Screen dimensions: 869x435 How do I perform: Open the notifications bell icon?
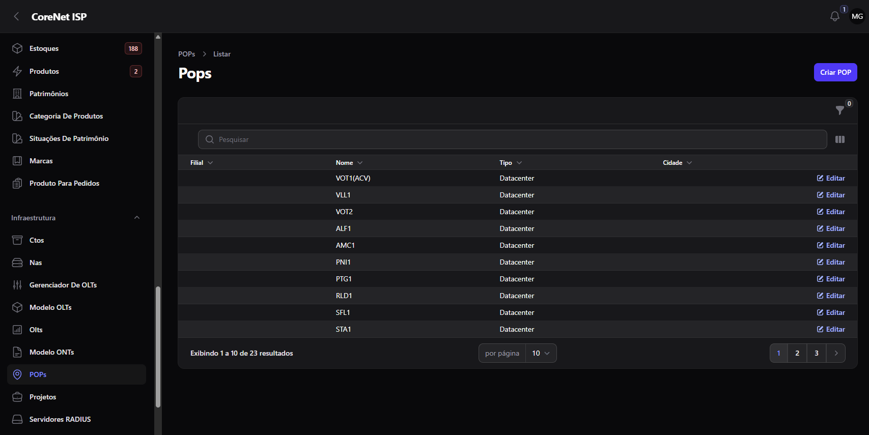point(835,16)
